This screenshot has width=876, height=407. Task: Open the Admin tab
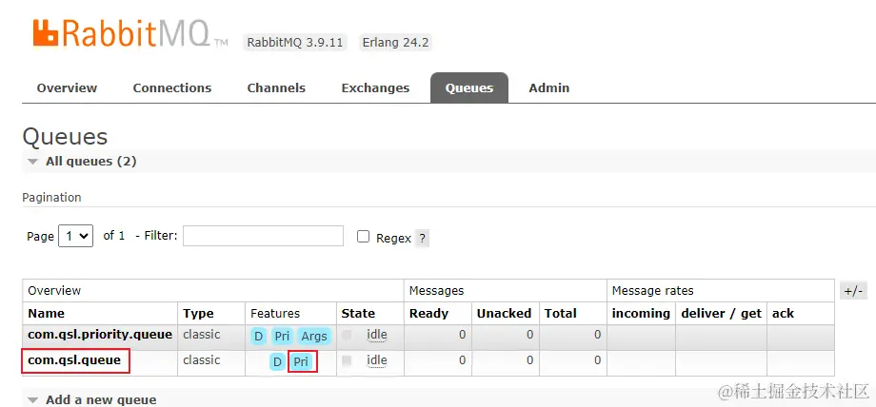tap(549, 88)
